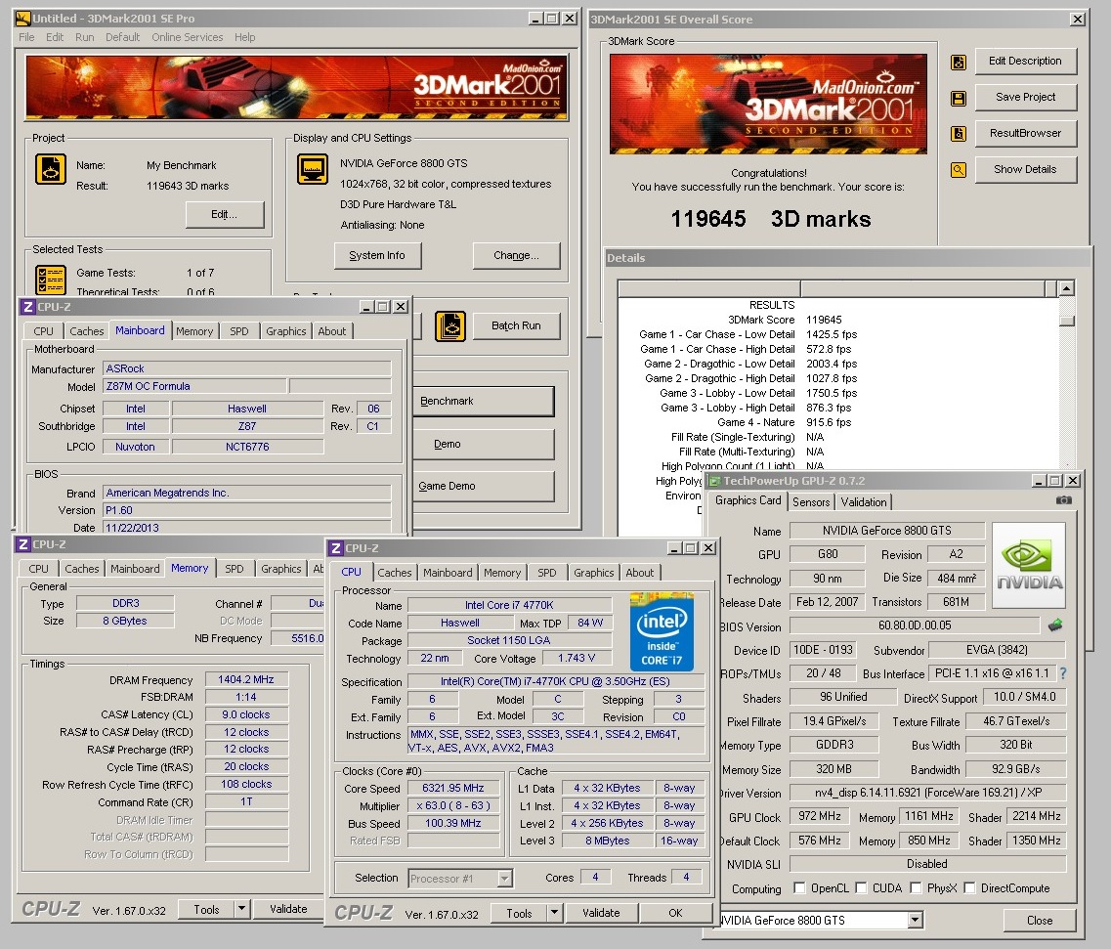Click the Change... display settings button
Image resolution: width=1111 pixels, height=949 pixels.
point(516,255)
